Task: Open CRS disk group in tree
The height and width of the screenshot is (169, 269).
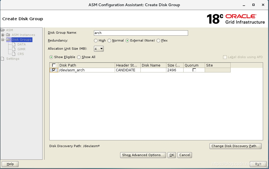Action: [x=21, y=54]
